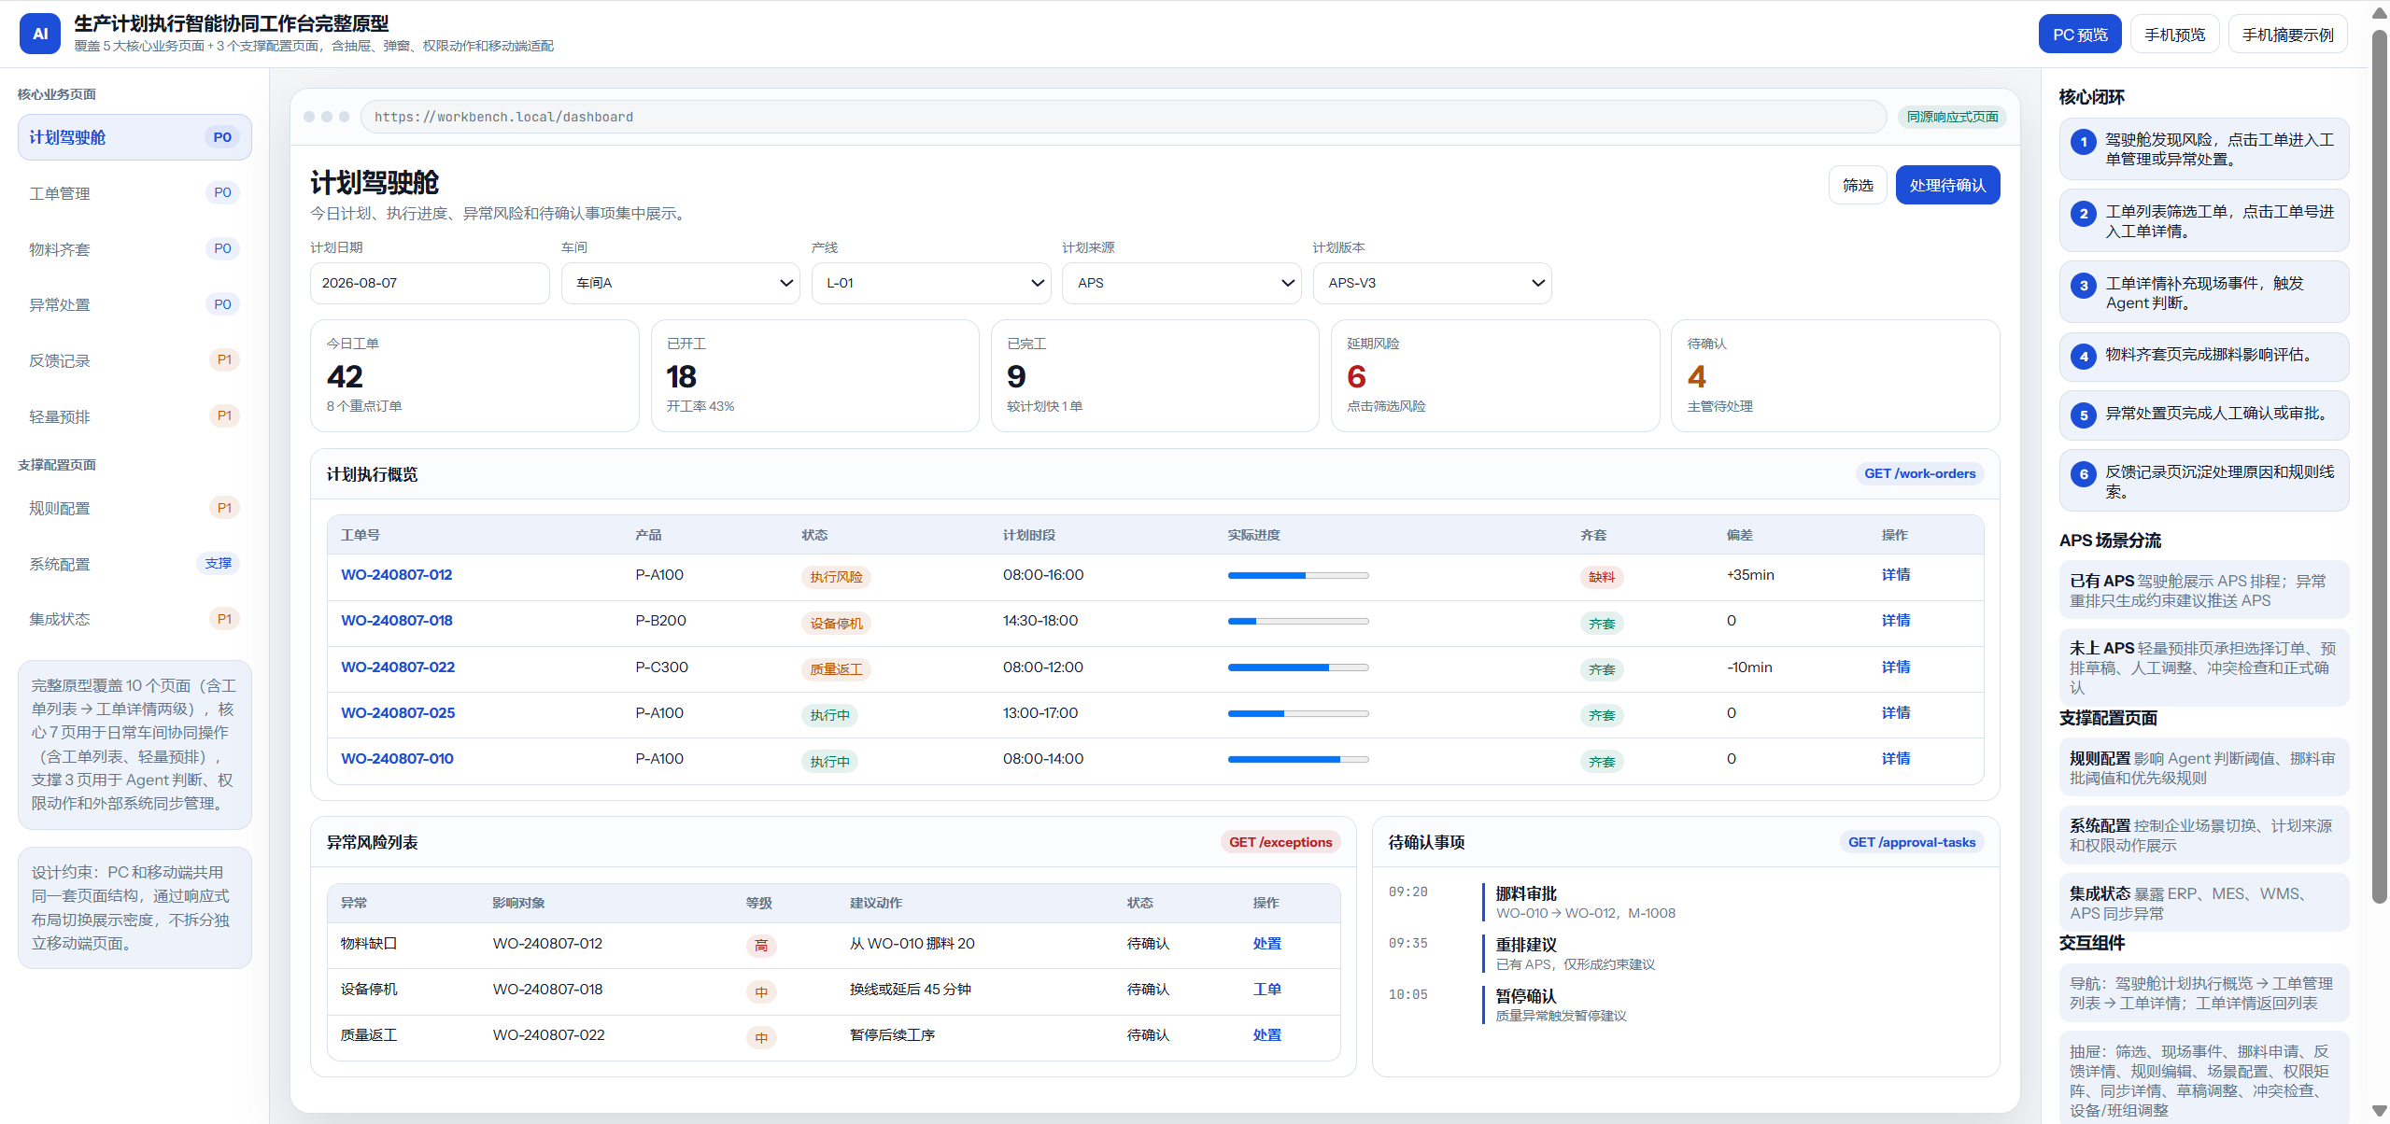Click step 6 numbered circle badge
The width and height of the screenshot is (2390, 1124).
pyautogui.click(x=2083, y=474)
